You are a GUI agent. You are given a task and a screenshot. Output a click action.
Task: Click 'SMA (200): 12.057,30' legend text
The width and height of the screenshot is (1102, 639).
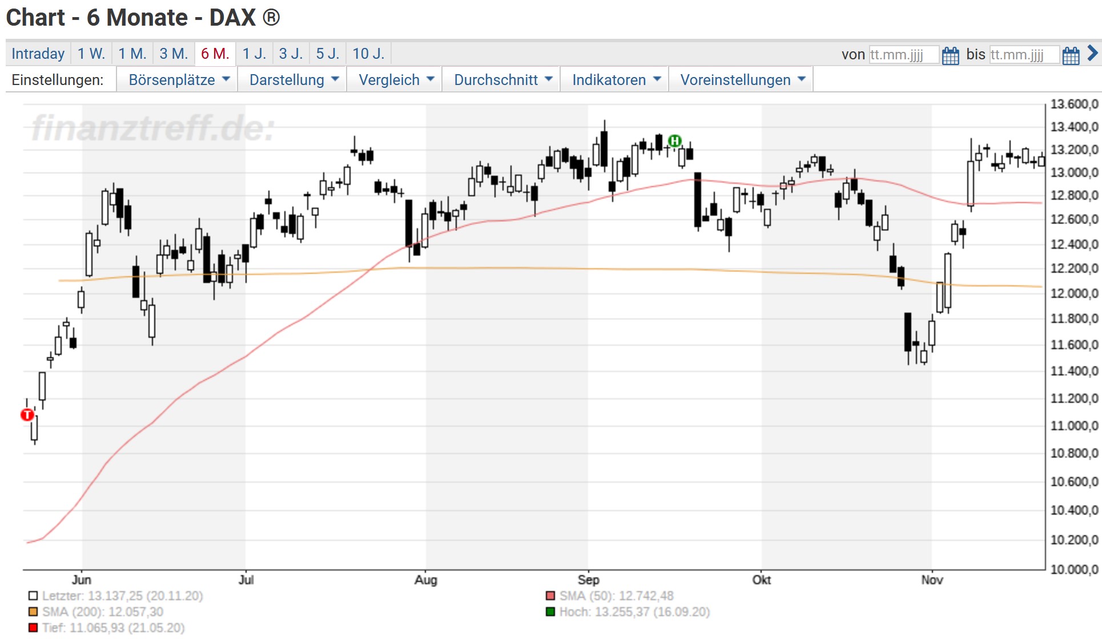[x=103, y=612]
